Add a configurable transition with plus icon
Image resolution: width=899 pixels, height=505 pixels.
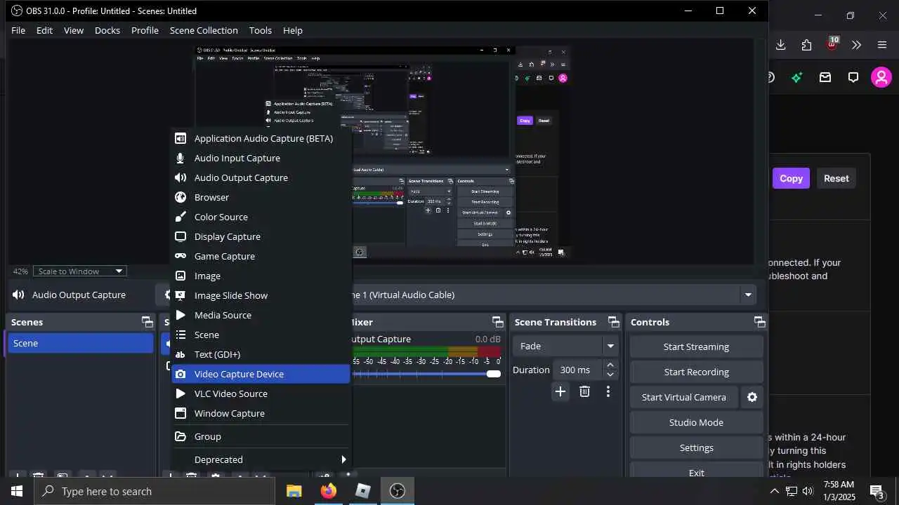tap(560, 391)
